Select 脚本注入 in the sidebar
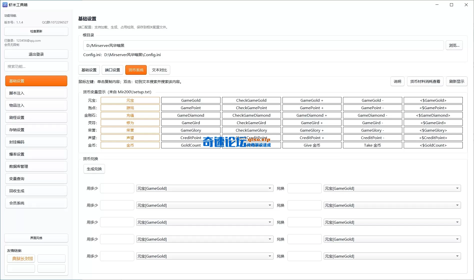 click(x=36, y=93)
